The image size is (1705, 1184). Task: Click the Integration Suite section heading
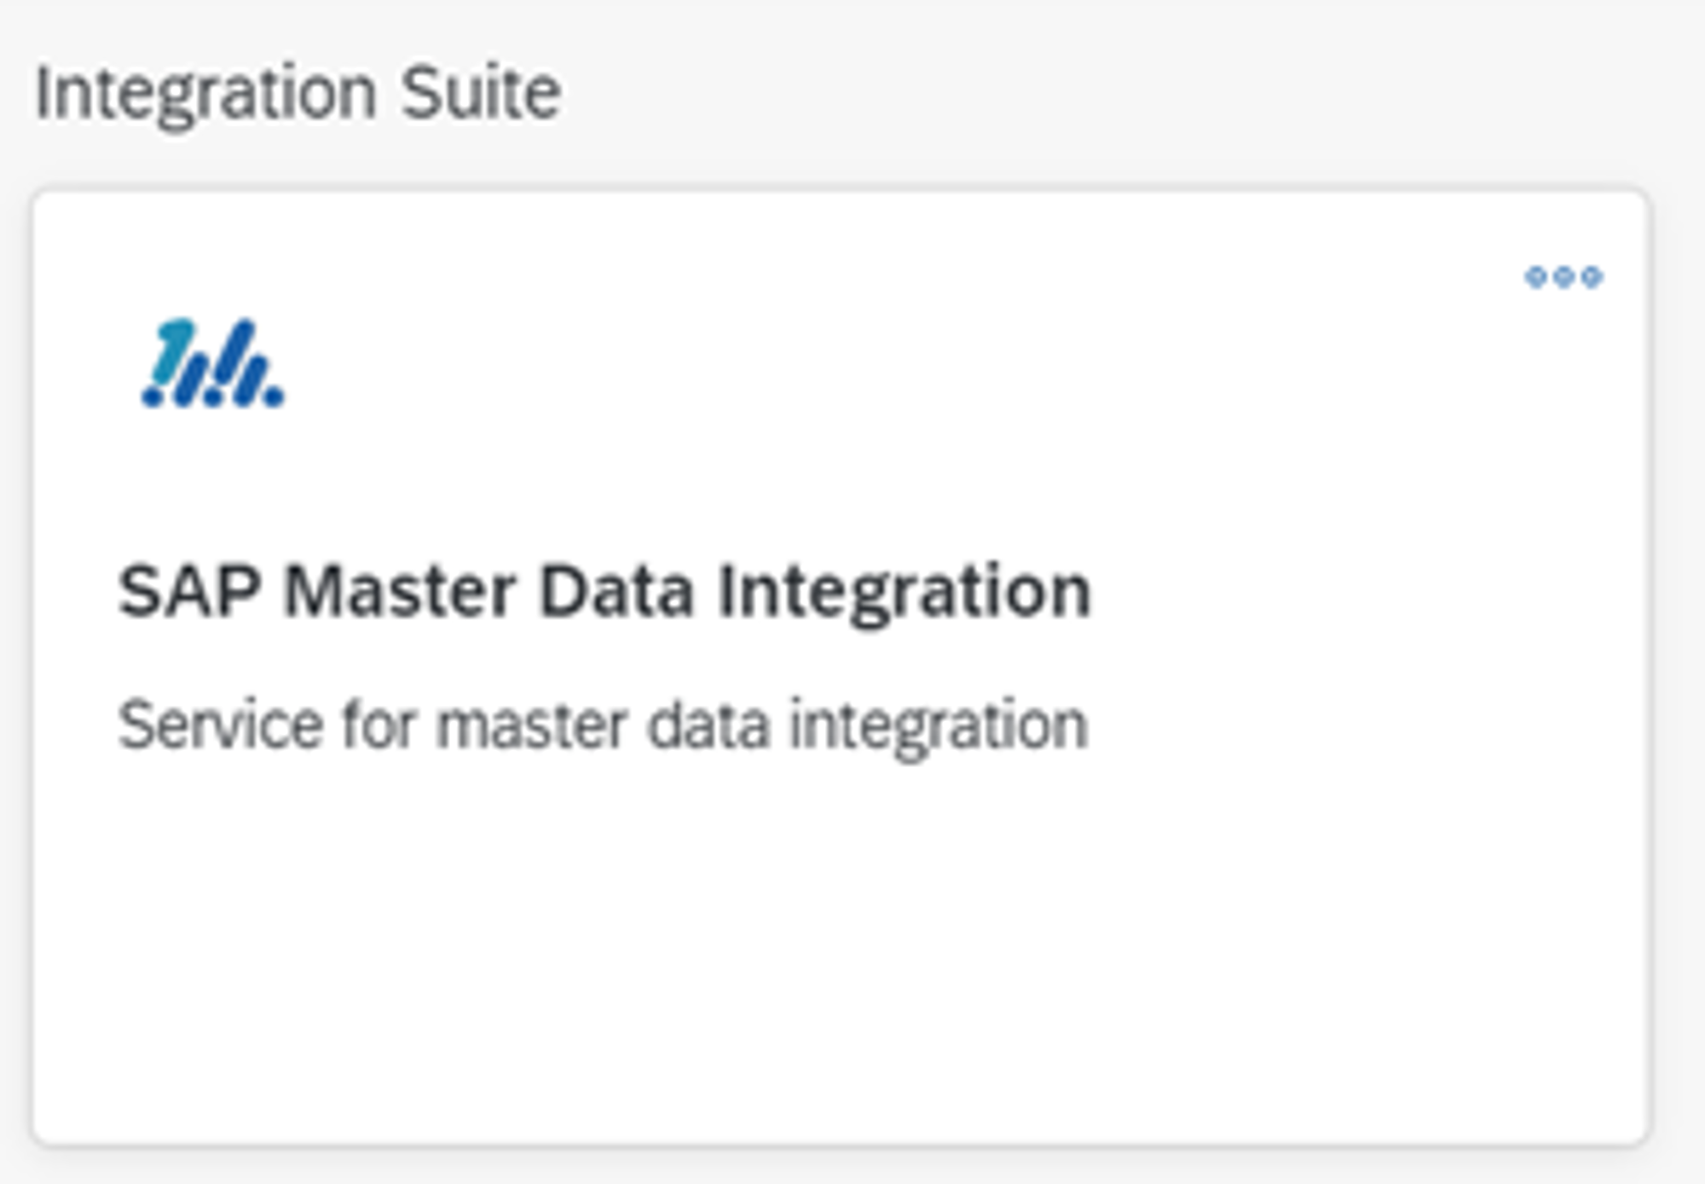(298, 93)
